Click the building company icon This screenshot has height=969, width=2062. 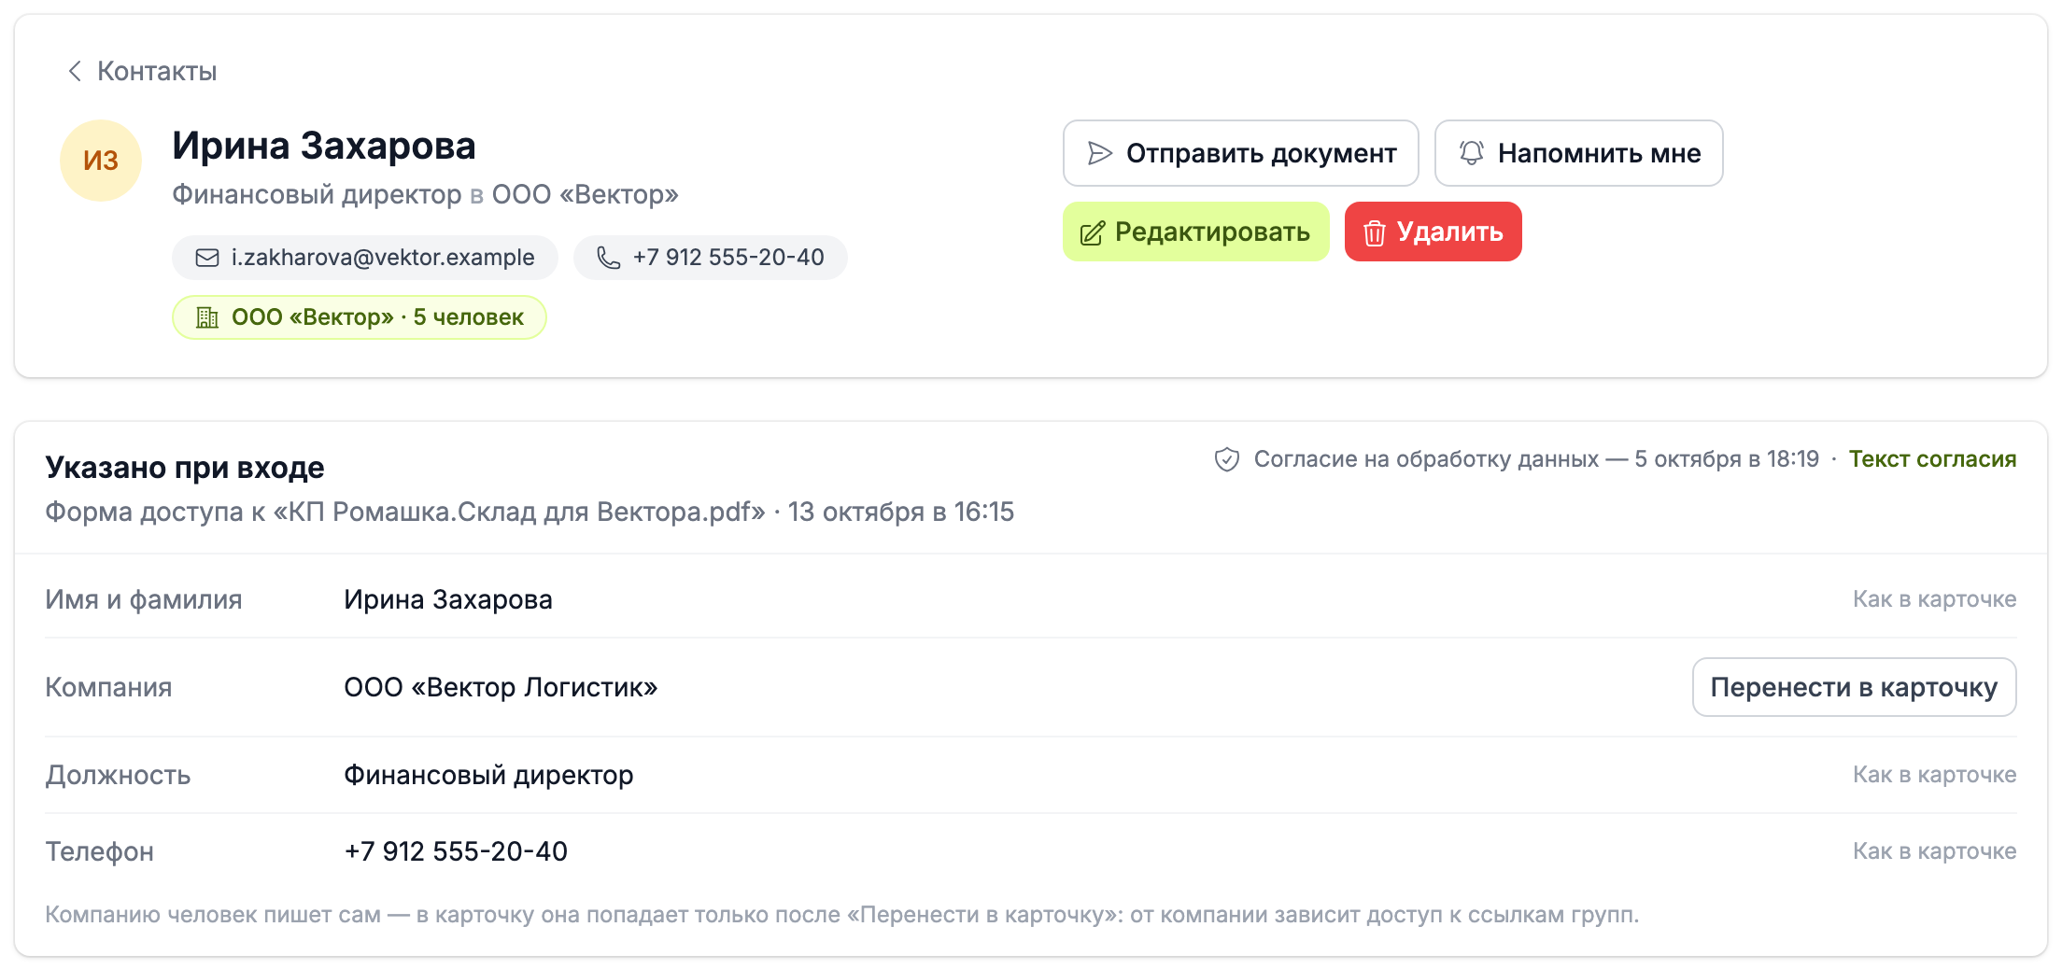[x=207, y=317]
